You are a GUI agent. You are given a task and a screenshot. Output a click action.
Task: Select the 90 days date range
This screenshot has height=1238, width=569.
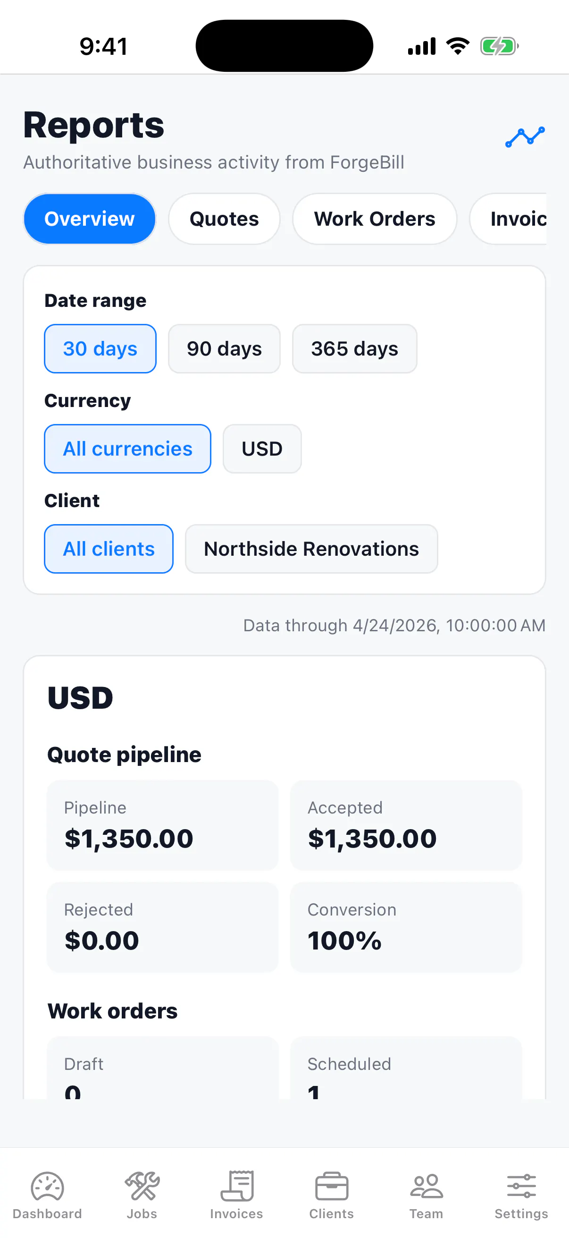click(x=224, y=348)
